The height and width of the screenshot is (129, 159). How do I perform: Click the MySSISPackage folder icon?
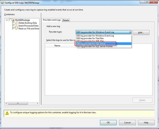(13, 20)
